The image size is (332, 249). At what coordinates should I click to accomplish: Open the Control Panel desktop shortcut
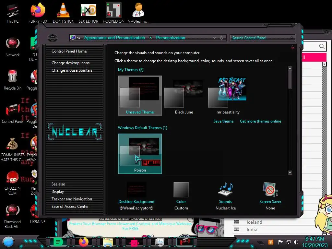click(13, 114)
